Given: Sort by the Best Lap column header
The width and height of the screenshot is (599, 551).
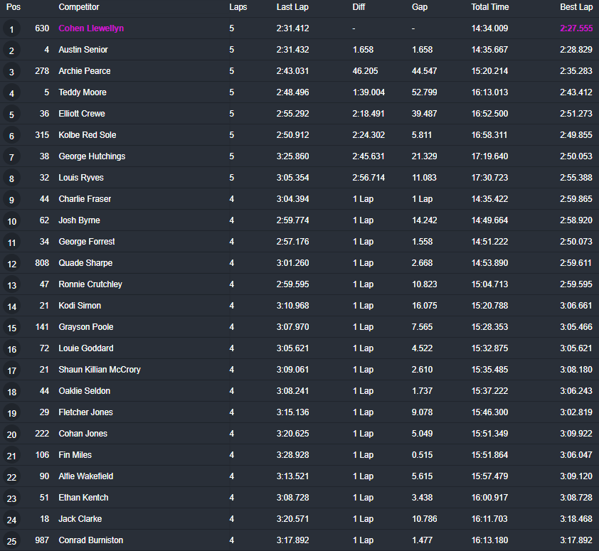Looking at the screenshot, I should pyautogui.click(x=576, y=7).
